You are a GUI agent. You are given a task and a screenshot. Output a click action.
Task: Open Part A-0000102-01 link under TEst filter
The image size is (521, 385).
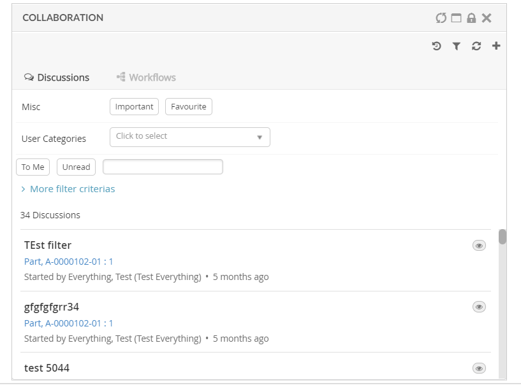68,262
